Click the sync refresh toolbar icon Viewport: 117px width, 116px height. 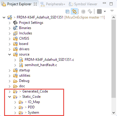[x=90, y=11]
